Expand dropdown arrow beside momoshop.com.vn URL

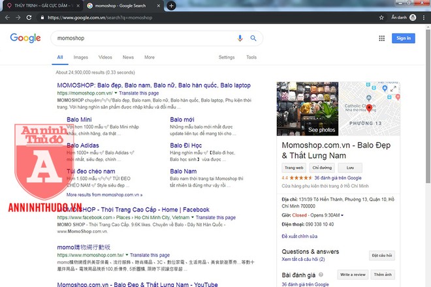click(x=116, y=93)
